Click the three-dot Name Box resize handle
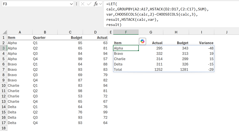Image resolution: width=239 pixels, height=131 pixels. click(76, 4)
